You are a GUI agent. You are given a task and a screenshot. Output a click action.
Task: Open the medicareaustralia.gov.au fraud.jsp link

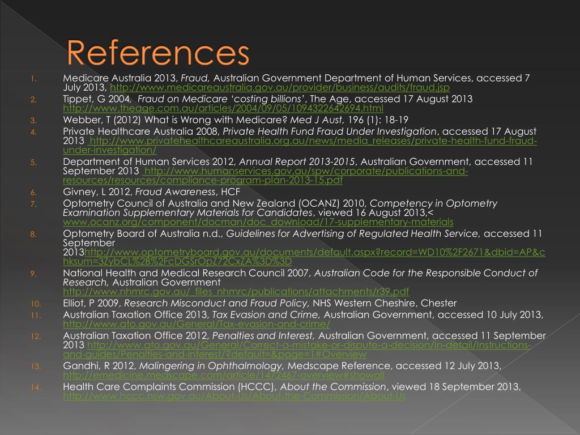[x=280, y=88]
